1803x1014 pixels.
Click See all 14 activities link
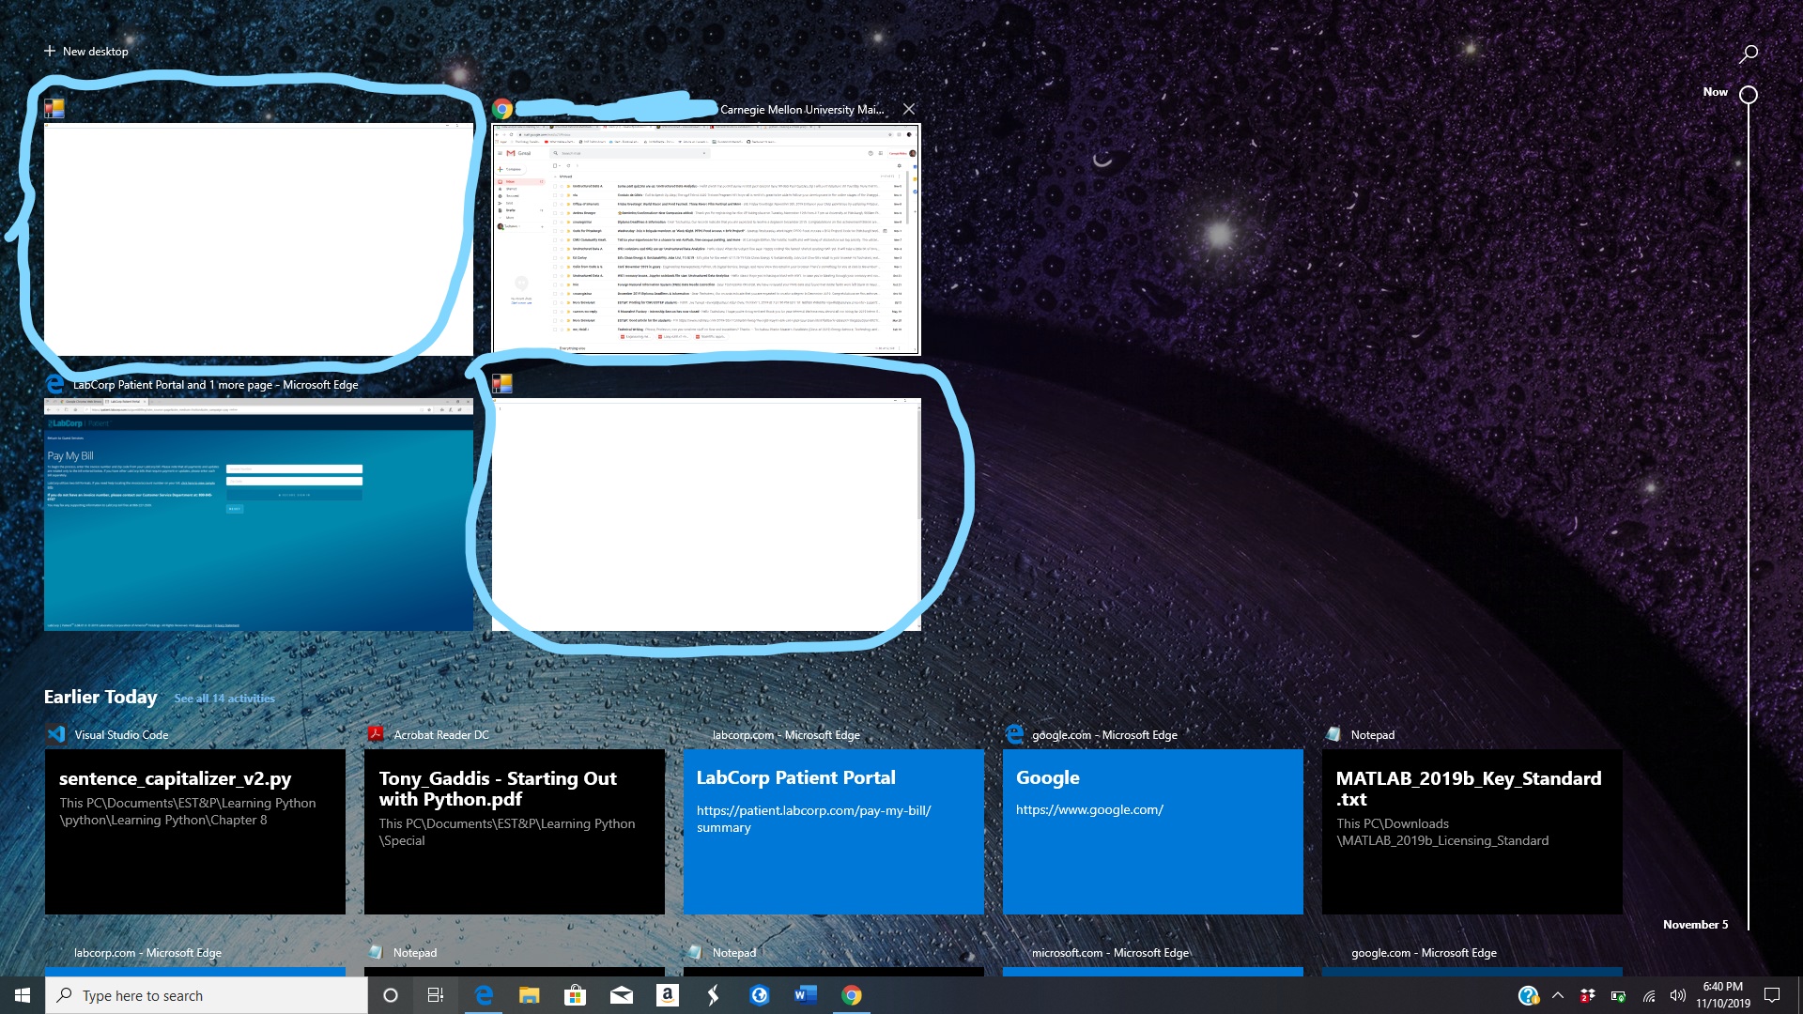[x=224, y=698]
